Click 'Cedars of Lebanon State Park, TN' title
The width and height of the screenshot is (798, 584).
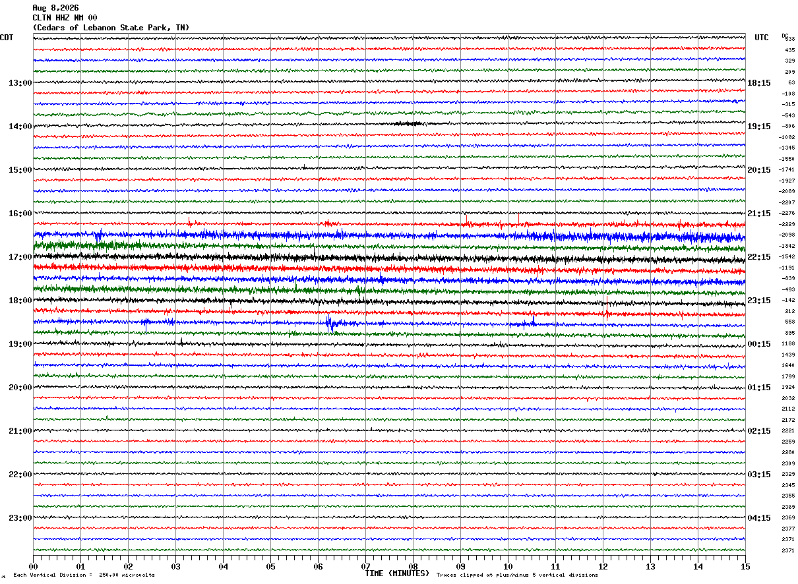point(111,28)
